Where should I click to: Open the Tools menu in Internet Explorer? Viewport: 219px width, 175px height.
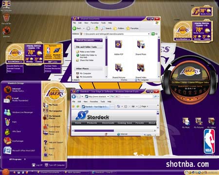(103, 102)
